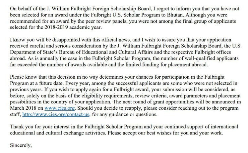Click the "Sincerely," closing line
This screenshot has width=248, height=153.
tap(21, 145)
